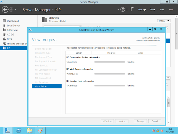Select DNS in the sidebar

click(x=9, y=39)
